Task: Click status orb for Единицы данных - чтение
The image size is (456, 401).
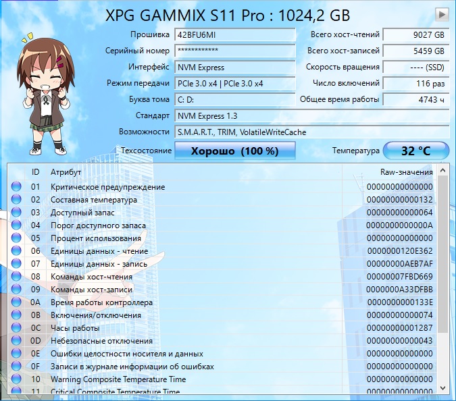Action: pyautogui.click(x=16, y=250)
